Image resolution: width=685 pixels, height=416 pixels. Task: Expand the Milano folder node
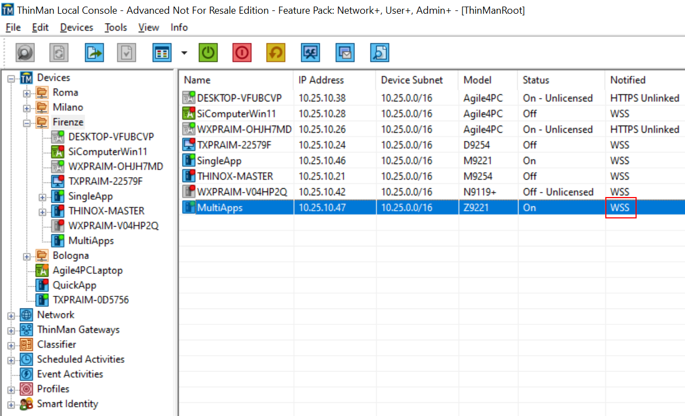click(x=26, y=108)
